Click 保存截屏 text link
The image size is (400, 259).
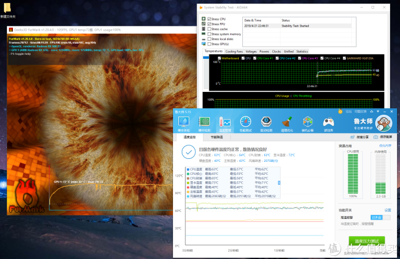[386, 137]
